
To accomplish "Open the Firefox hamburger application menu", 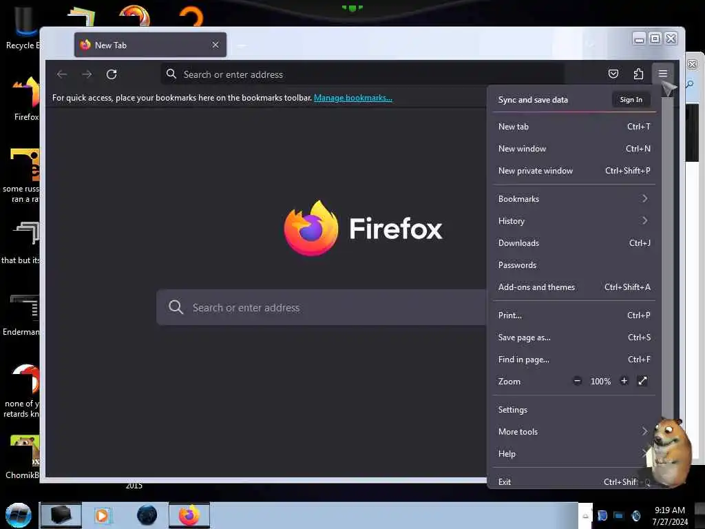I will coord(663,74).
